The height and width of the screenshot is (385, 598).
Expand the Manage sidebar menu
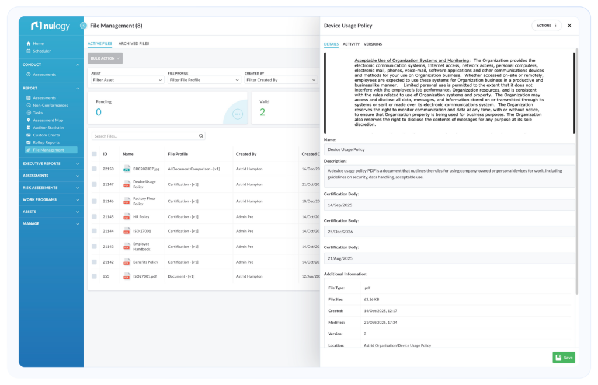click(51, 224)
